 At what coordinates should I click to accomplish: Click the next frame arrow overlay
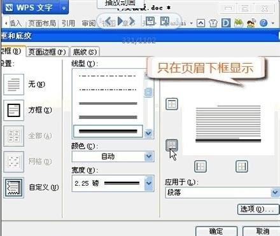tap(132, 21)
